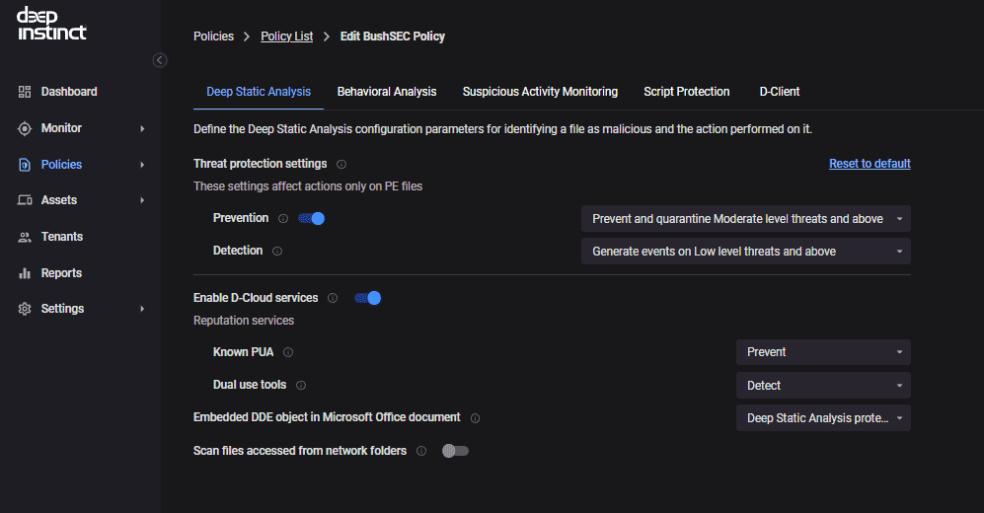Expand the Assets submenu arrow

click(x=142, y=200)
